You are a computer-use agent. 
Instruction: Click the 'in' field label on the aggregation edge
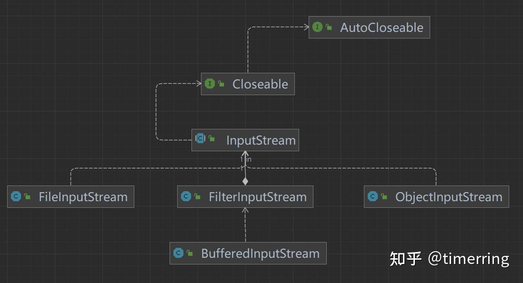pyautogui.click(x=249, y=159)
